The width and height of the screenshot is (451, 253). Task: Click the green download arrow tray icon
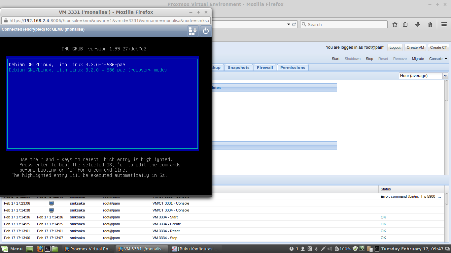click(x=362, y=249)
